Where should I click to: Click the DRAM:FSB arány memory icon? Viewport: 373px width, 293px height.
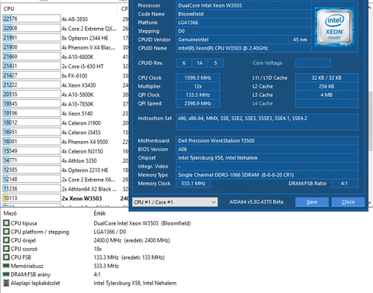pyautogui.click(x=6, y=274)
